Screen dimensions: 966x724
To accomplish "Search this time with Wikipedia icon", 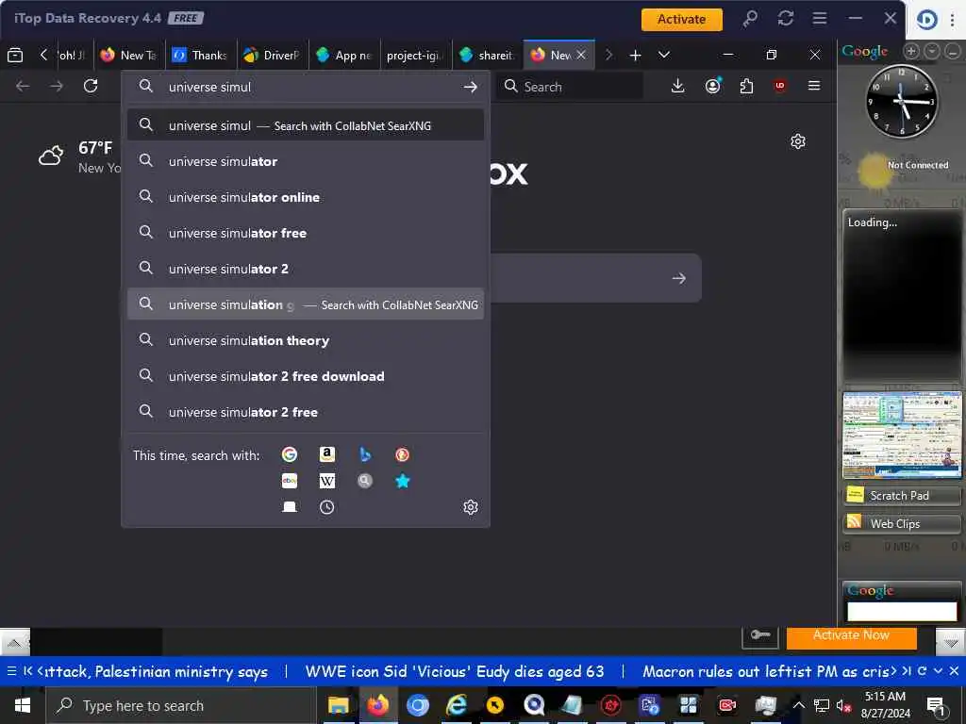I will 327,481.
